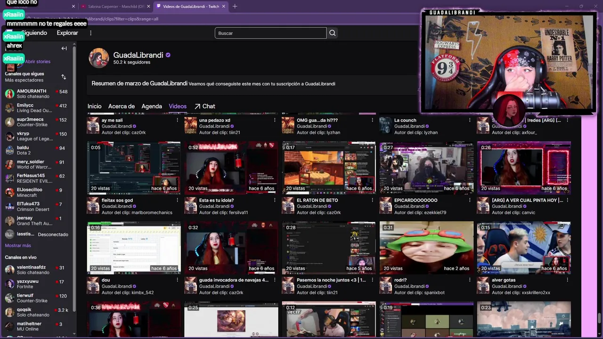Image resolution: width=603 pixels, height=339 pixels.
Task: Play the 'fleitax sos god' clip thumbnail
Action: pos(134,168)
